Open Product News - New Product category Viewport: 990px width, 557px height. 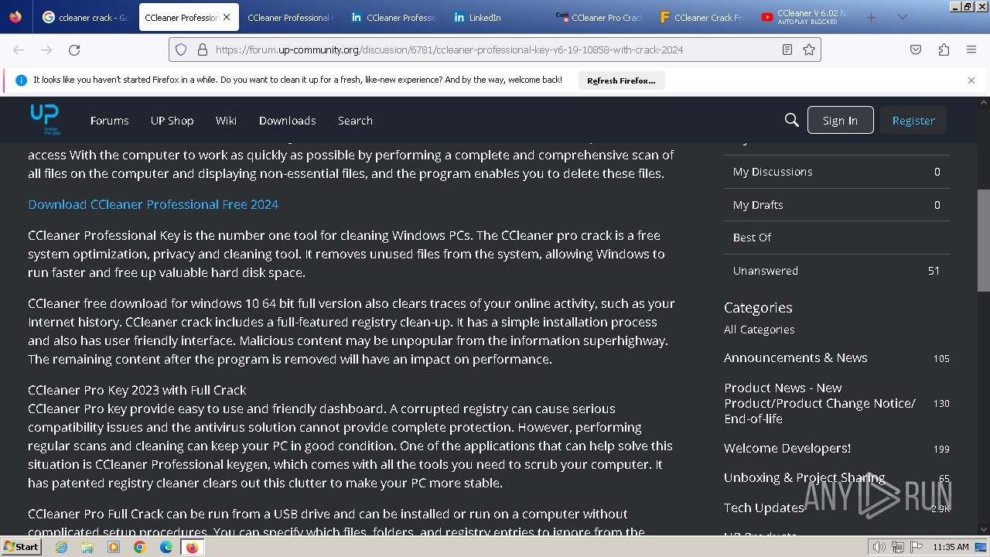point(820,403)
